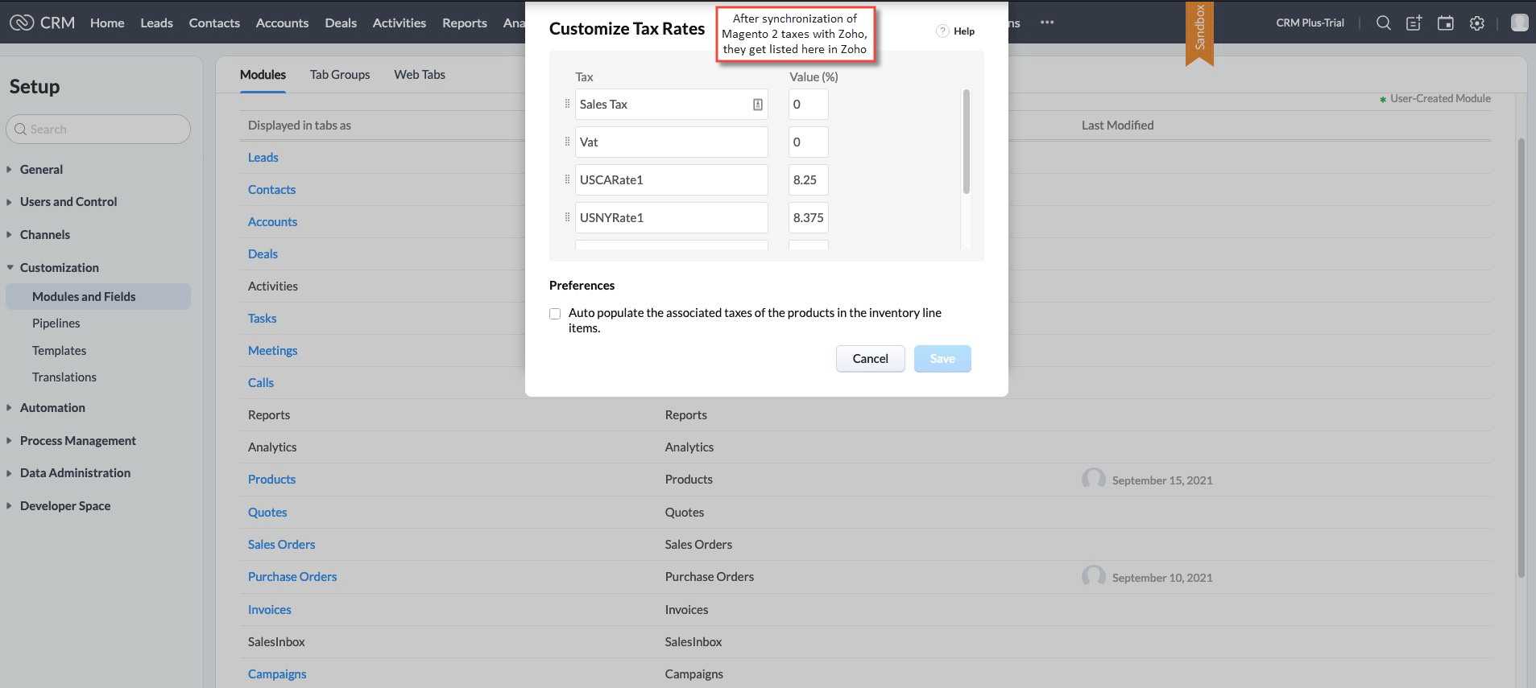Screen dimensions: 1536x688
Task: Expand the General setup section
Action: tap(10, 170)
